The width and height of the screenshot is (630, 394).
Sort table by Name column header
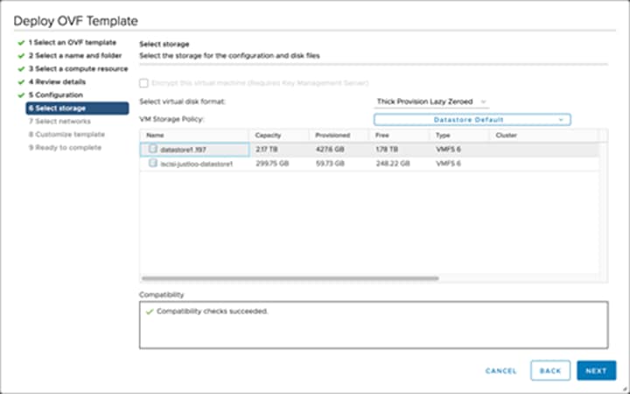pyautogui.click(x=155, y=136)
